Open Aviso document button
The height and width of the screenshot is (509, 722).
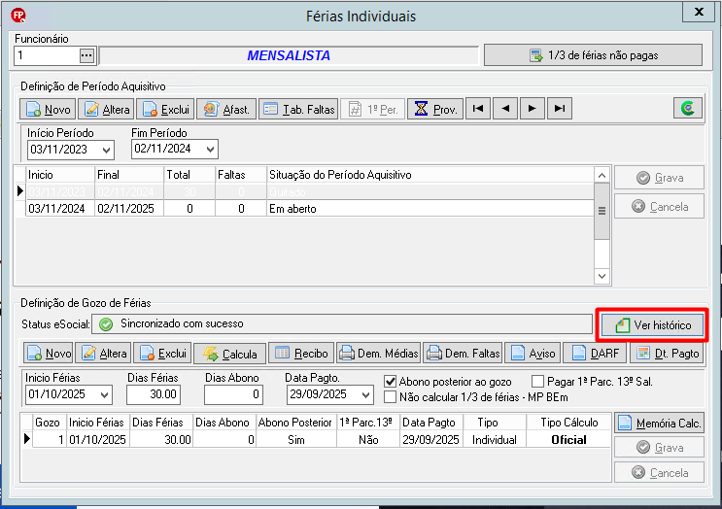pos(533,354)
